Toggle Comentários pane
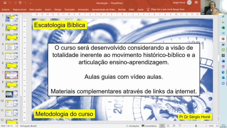The image size is (227, 128). pos(149,126)
